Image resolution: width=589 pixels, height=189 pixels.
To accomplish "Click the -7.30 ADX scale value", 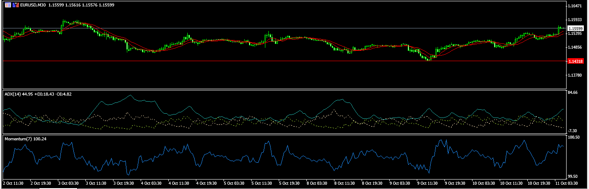I will pos(574,131).
